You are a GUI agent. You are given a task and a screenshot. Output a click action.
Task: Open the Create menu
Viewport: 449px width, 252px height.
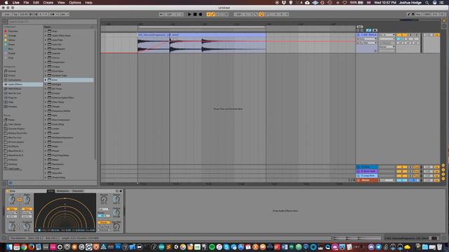[x=48, y=3]
